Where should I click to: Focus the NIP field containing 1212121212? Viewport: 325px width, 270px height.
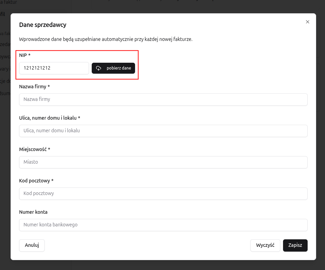pos(54,68)
